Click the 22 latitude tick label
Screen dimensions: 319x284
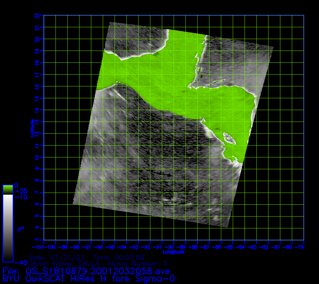pos(37,15)
